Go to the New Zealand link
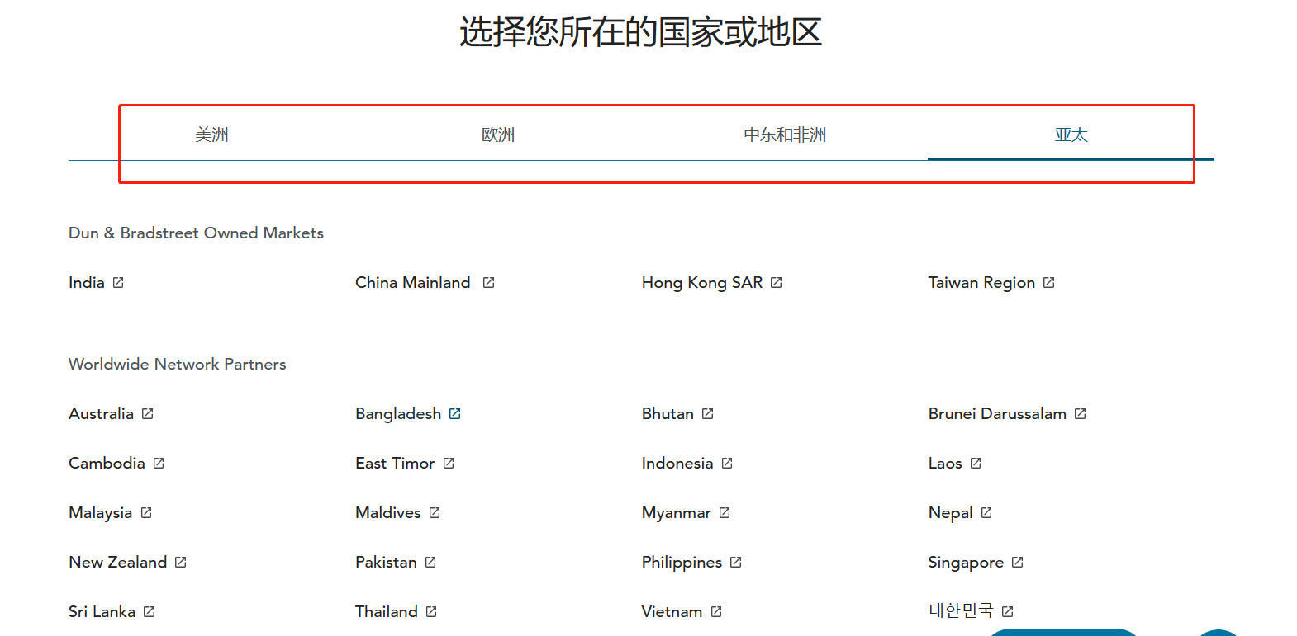This screenshot has height=636, width=1297. [x=117, y=562]
